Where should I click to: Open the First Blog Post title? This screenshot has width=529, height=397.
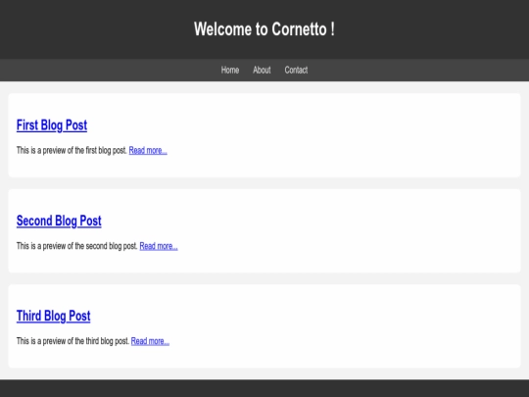click(x=52, y=125)
